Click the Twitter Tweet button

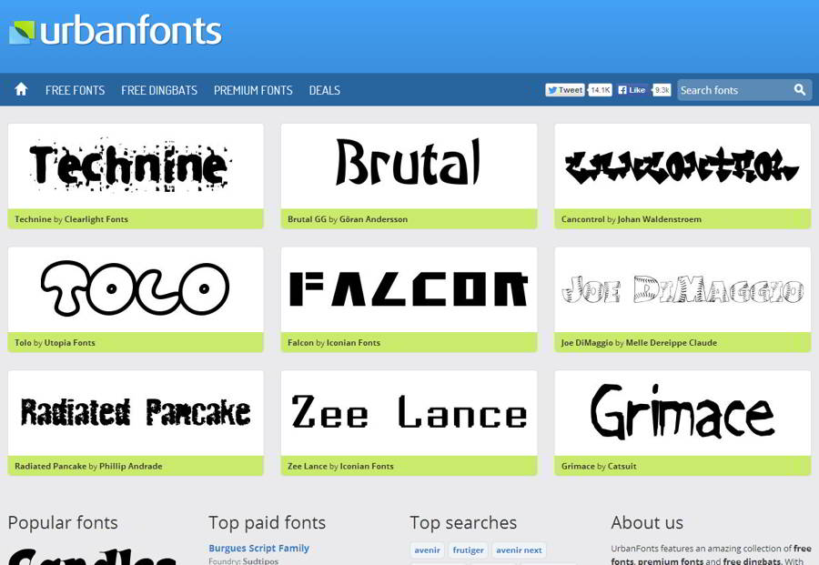564,90
